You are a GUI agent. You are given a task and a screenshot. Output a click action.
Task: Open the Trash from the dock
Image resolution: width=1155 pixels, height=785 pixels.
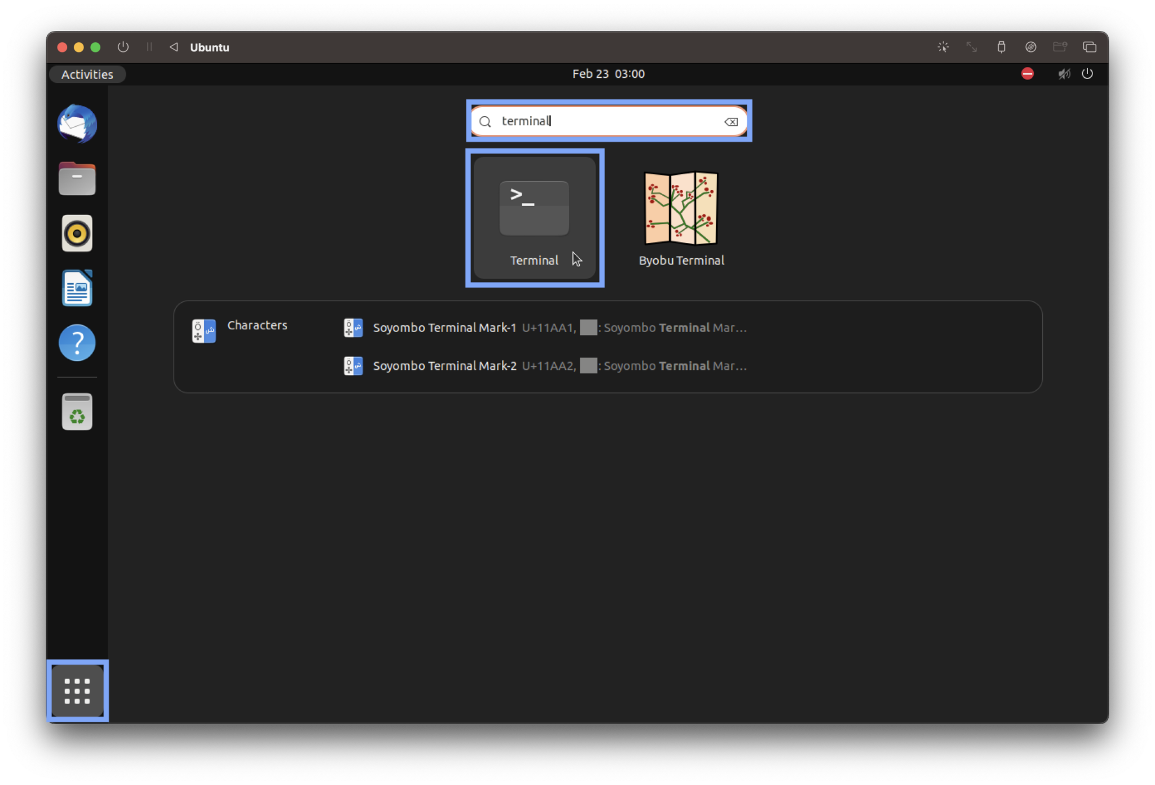click(x=77, y=411)
